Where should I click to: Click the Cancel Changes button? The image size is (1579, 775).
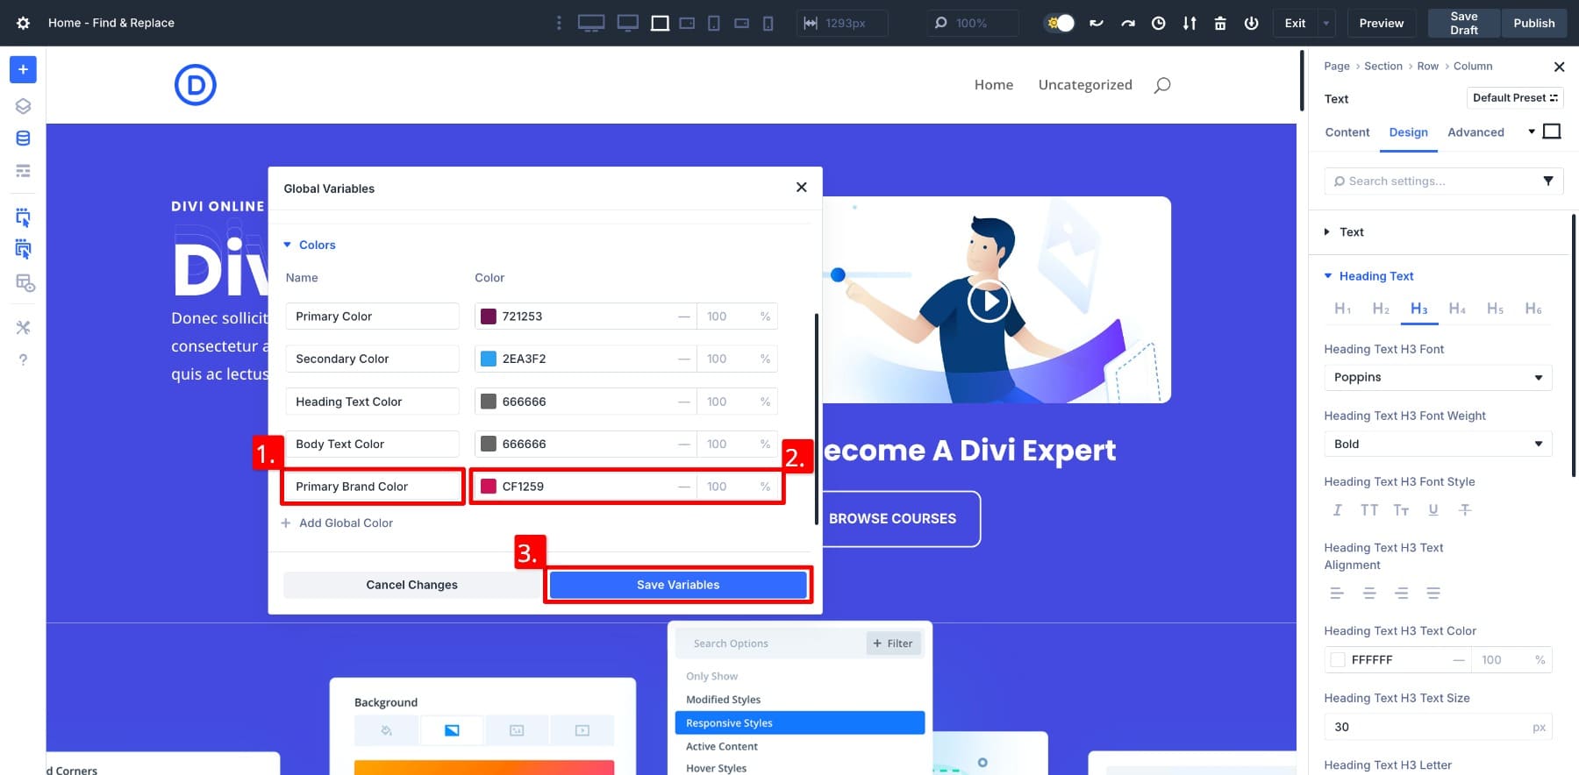[412, 585]
